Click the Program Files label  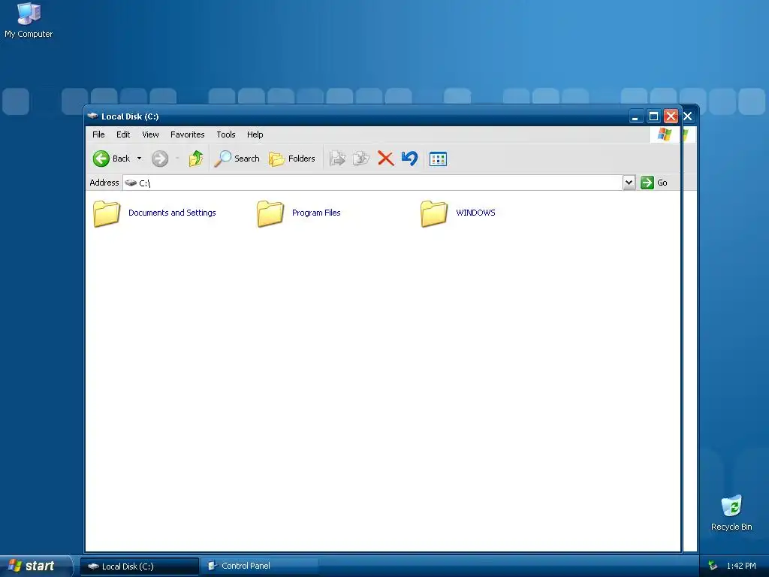point(316,213)
